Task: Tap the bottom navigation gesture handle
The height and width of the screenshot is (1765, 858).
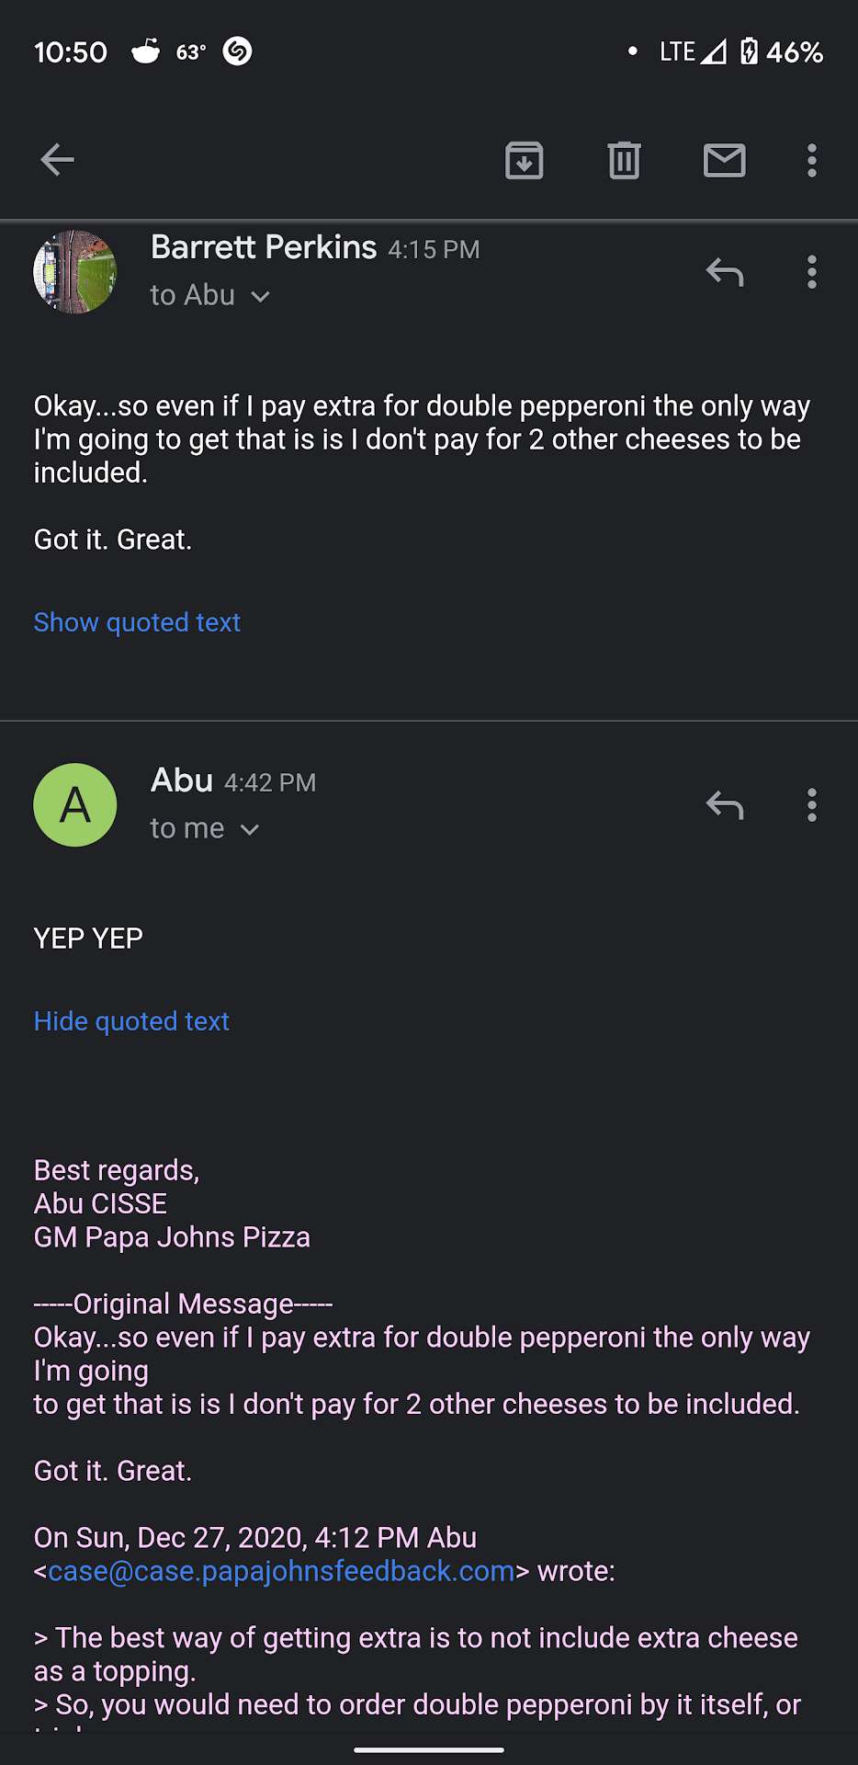Action: pos(429,1750)
